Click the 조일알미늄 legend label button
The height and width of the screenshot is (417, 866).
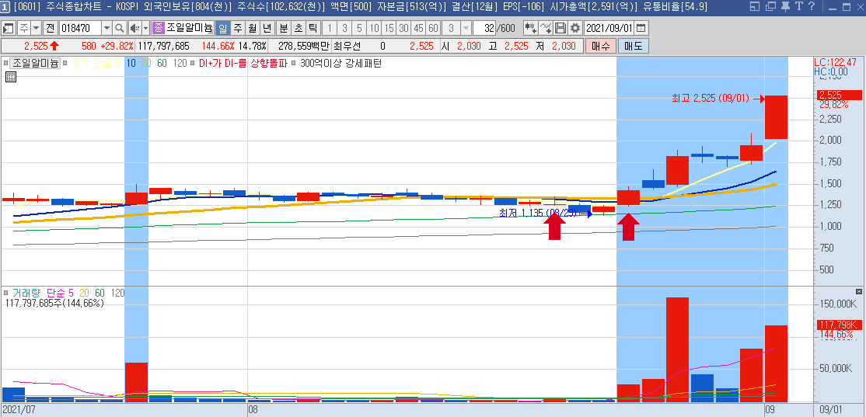[35, 64]
